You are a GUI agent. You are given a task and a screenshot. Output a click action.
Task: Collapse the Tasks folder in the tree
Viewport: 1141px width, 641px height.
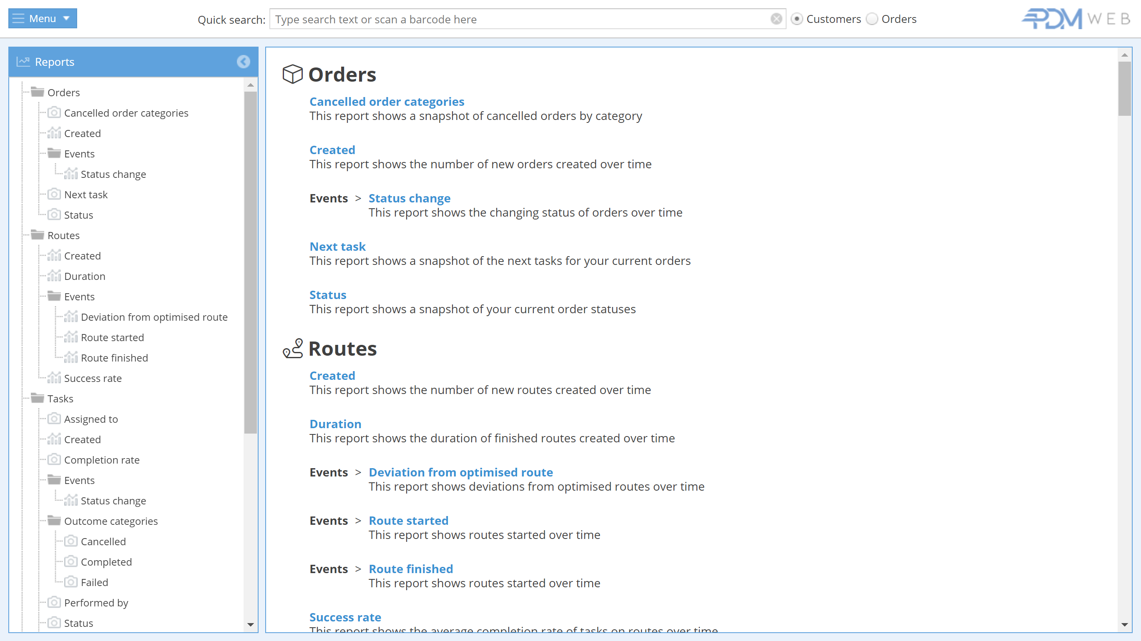pos(38,398)
